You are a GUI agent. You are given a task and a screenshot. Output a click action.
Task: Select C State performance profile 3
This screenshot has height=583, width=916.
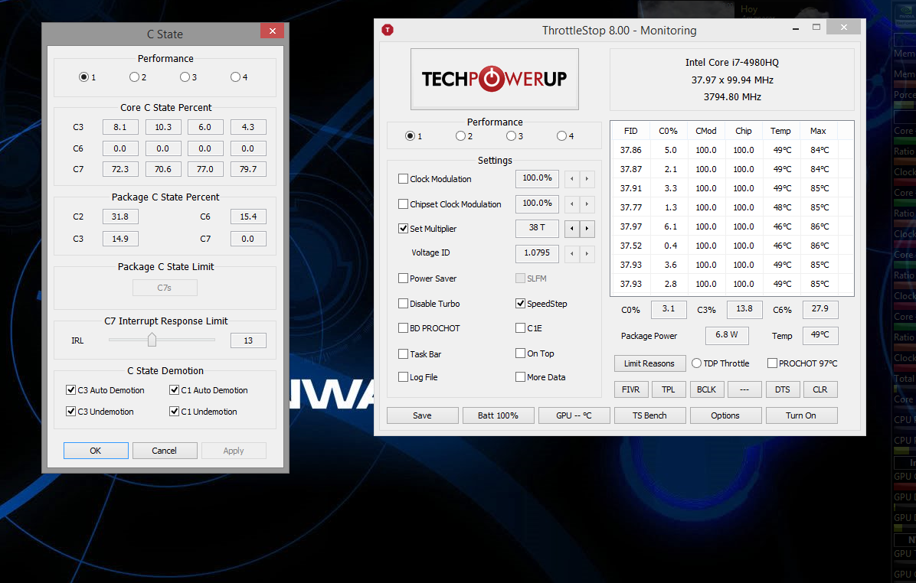185,77
